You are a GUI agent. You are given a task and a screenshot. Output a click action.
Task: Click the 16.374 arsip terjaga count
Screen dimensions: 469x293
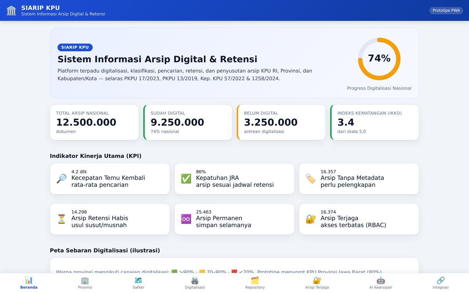[328, 212]
